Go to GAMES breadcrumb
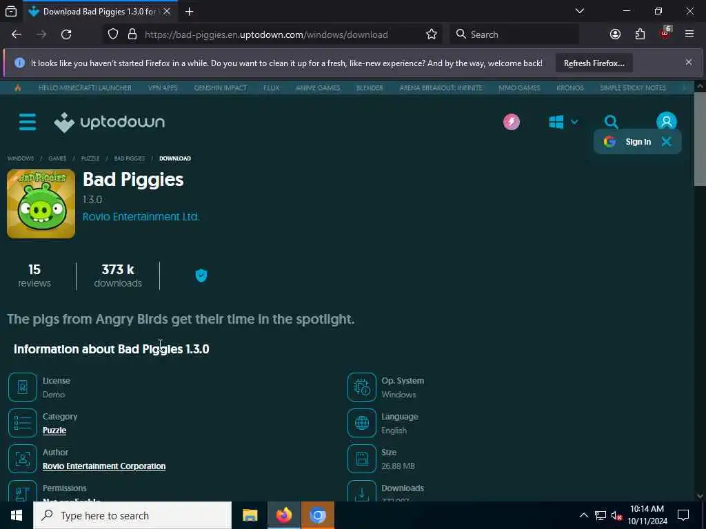Screen dimensions: 706x529 [57, 158]
